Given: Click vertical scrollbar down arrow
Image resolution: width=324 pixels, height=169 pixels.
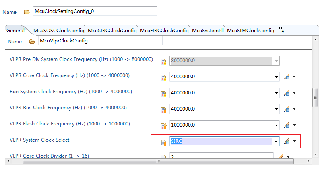Looking at the screenshot, I should [x=316, y=154].
